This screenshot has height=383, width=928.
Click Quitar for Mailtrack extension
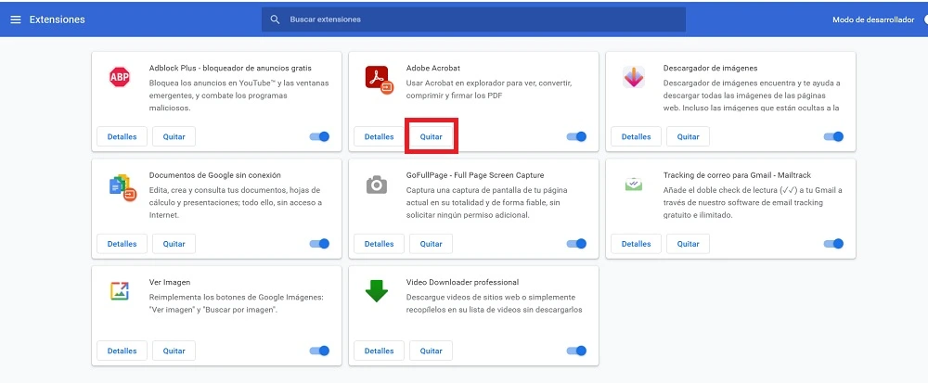point(688,244)
